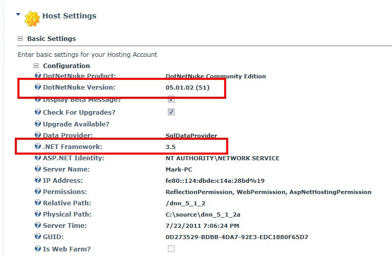This screenshot has height=256, width=392.
Task: Select the relative path /dnn_5_1_2
Action: tap(185, 203)
